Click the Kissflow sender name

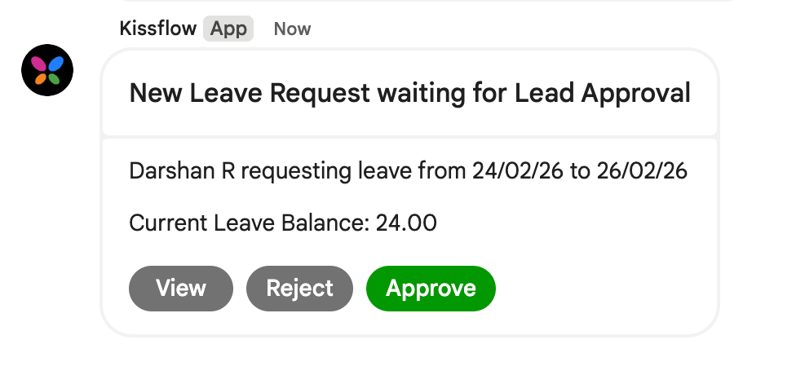157,29
